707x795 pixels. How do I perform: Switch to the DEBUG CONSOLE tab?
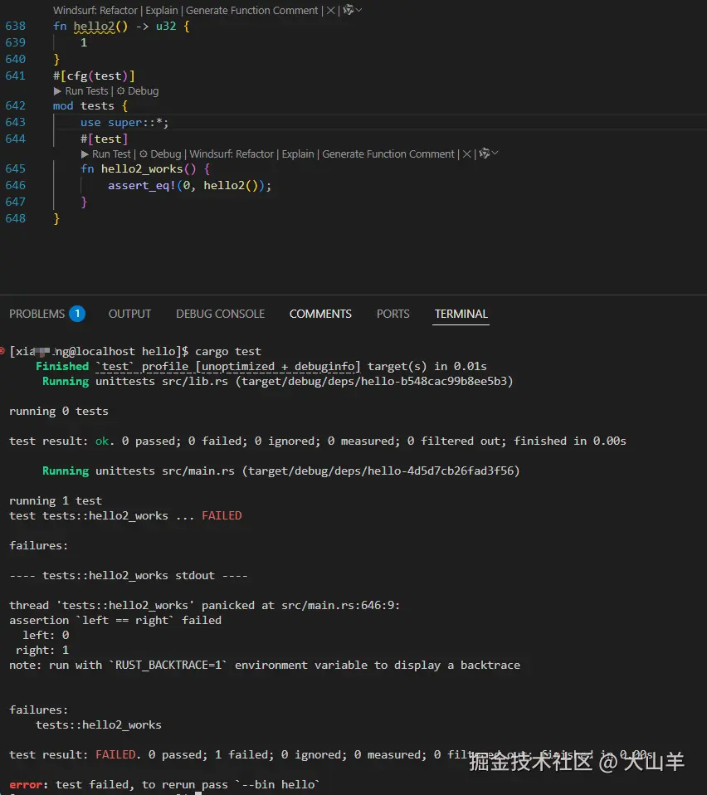(220, 314)
